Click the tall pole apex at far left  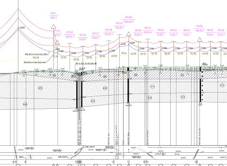coord(18,9)
